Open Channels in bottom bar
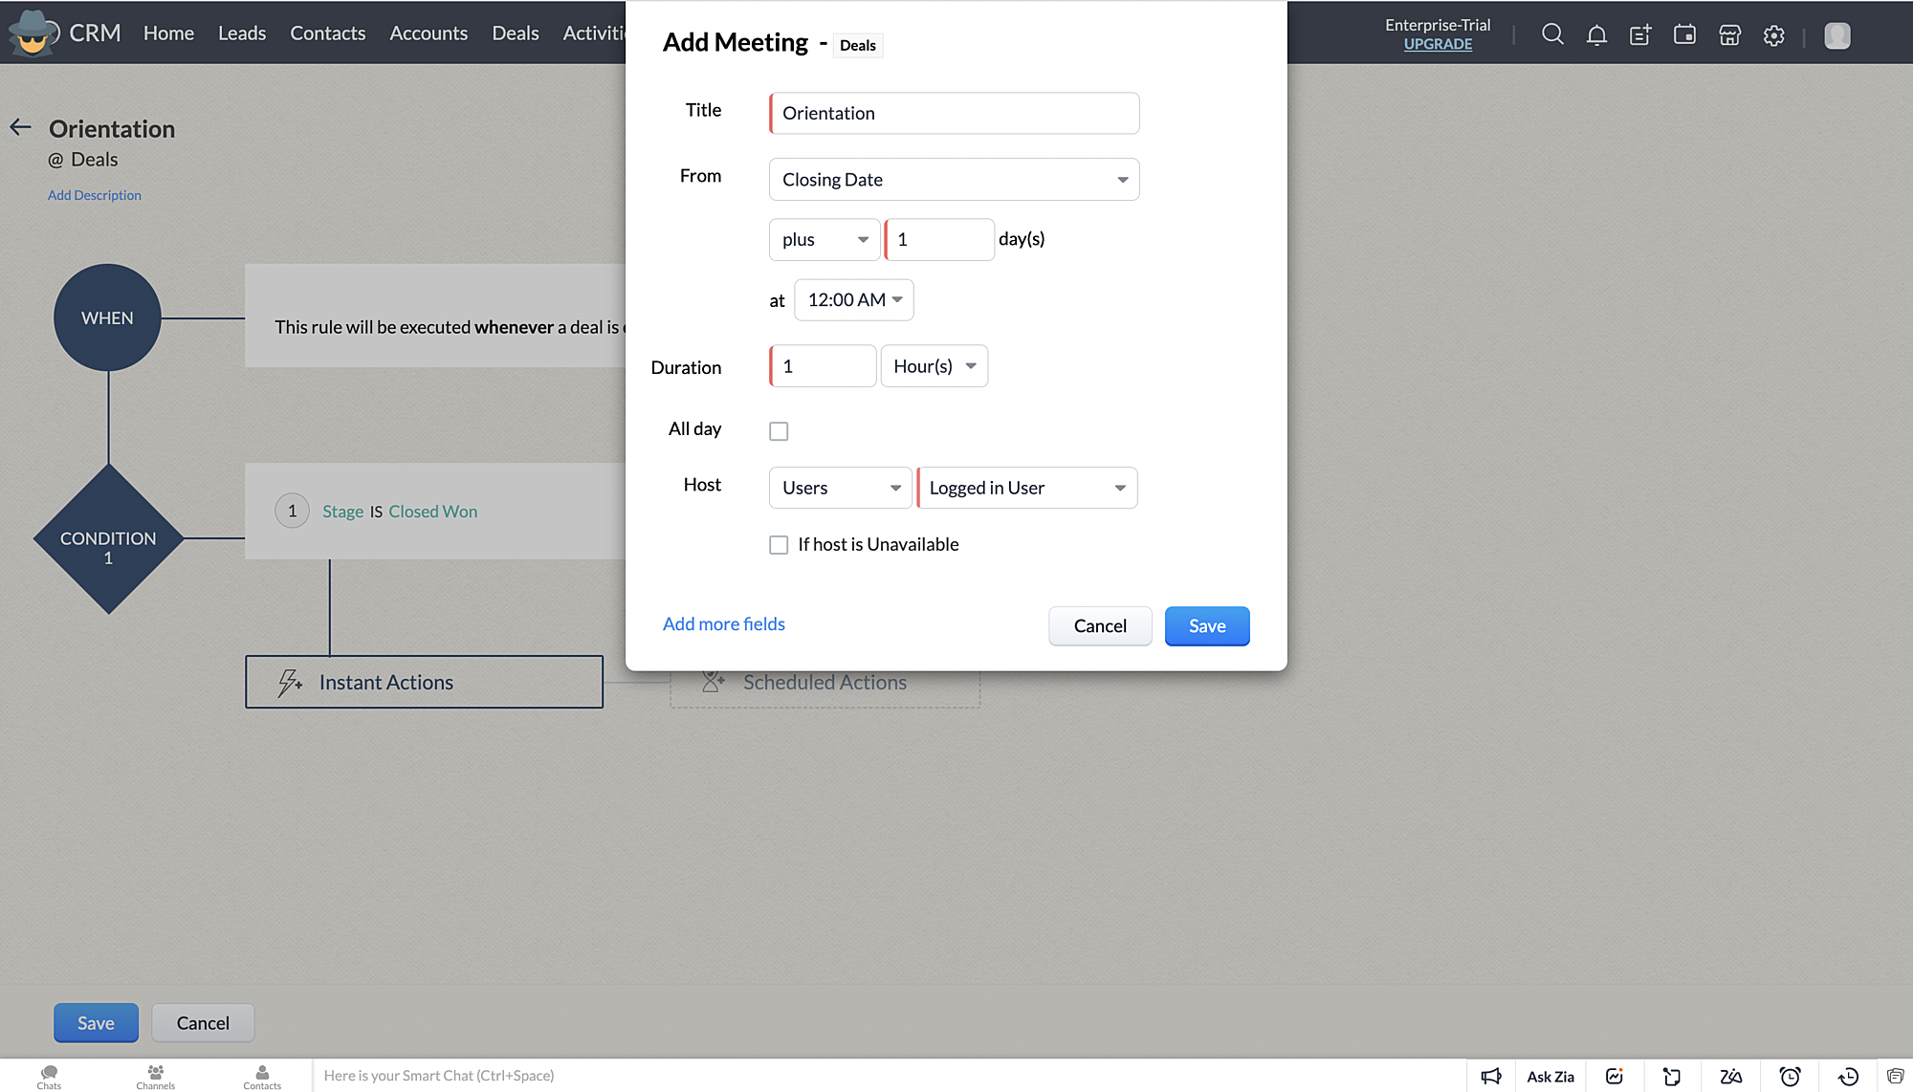 click(x=155, y=1077)
